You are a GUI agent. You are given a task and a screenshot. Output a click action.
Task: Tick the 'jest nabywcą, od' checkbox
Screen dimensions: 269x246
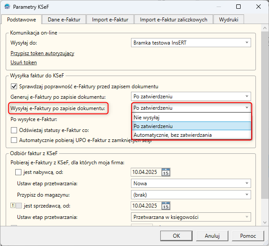click(18, 173)
